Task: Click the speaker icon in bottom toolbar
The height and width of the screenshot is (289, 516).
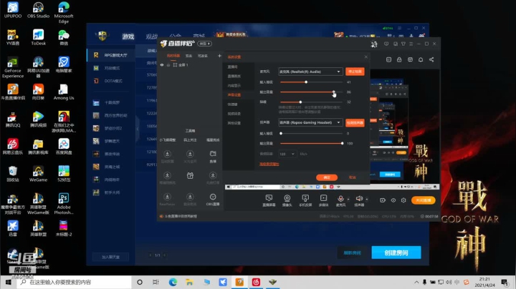Action: click(x=359, y=198)
